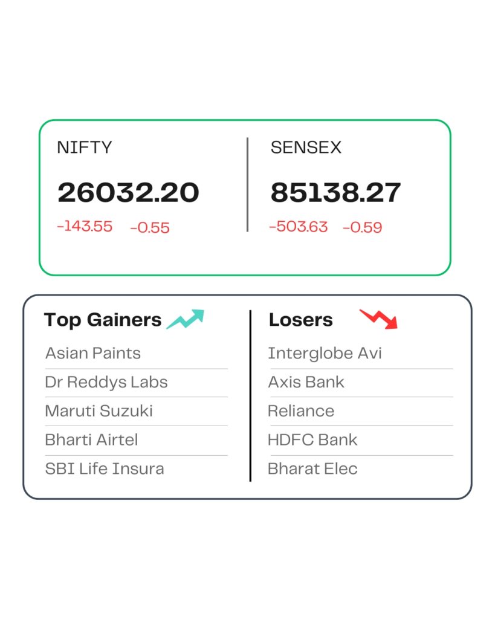This screenshot has width=495, height=619.
Task: Open Bharat Elec stock entry
Action: pyautogui.click(x=312, y=468)
